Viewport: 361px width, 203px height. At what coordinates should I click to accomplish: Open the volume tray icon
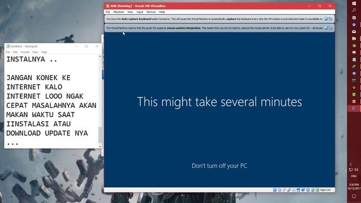[x=356, y=170]
